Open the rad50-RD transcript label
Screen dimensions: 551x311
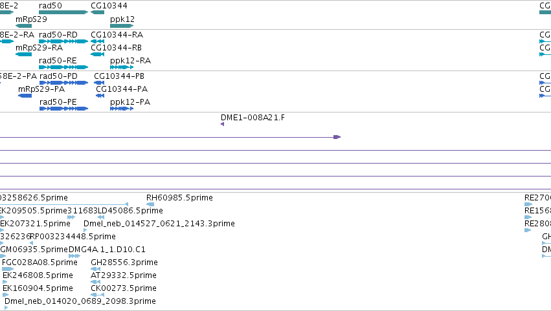(x=58, y=35)
